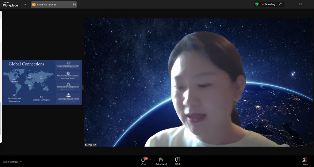
Task: Minimize the Zoom window
Action: click(x=292, y=4)
